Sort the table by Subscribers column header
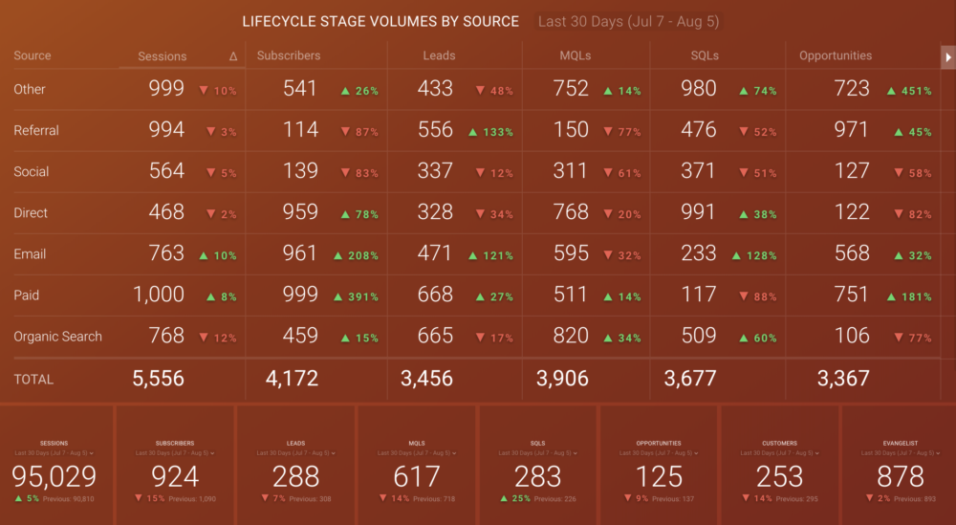This screenshot has height=525, width=956. (x=289, y=56)
